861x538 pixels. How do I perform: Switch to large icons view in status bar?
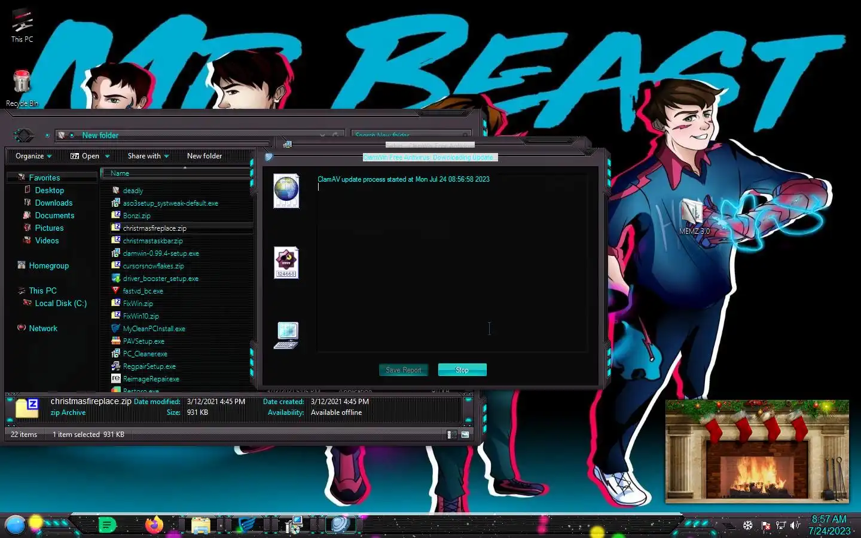465,435
